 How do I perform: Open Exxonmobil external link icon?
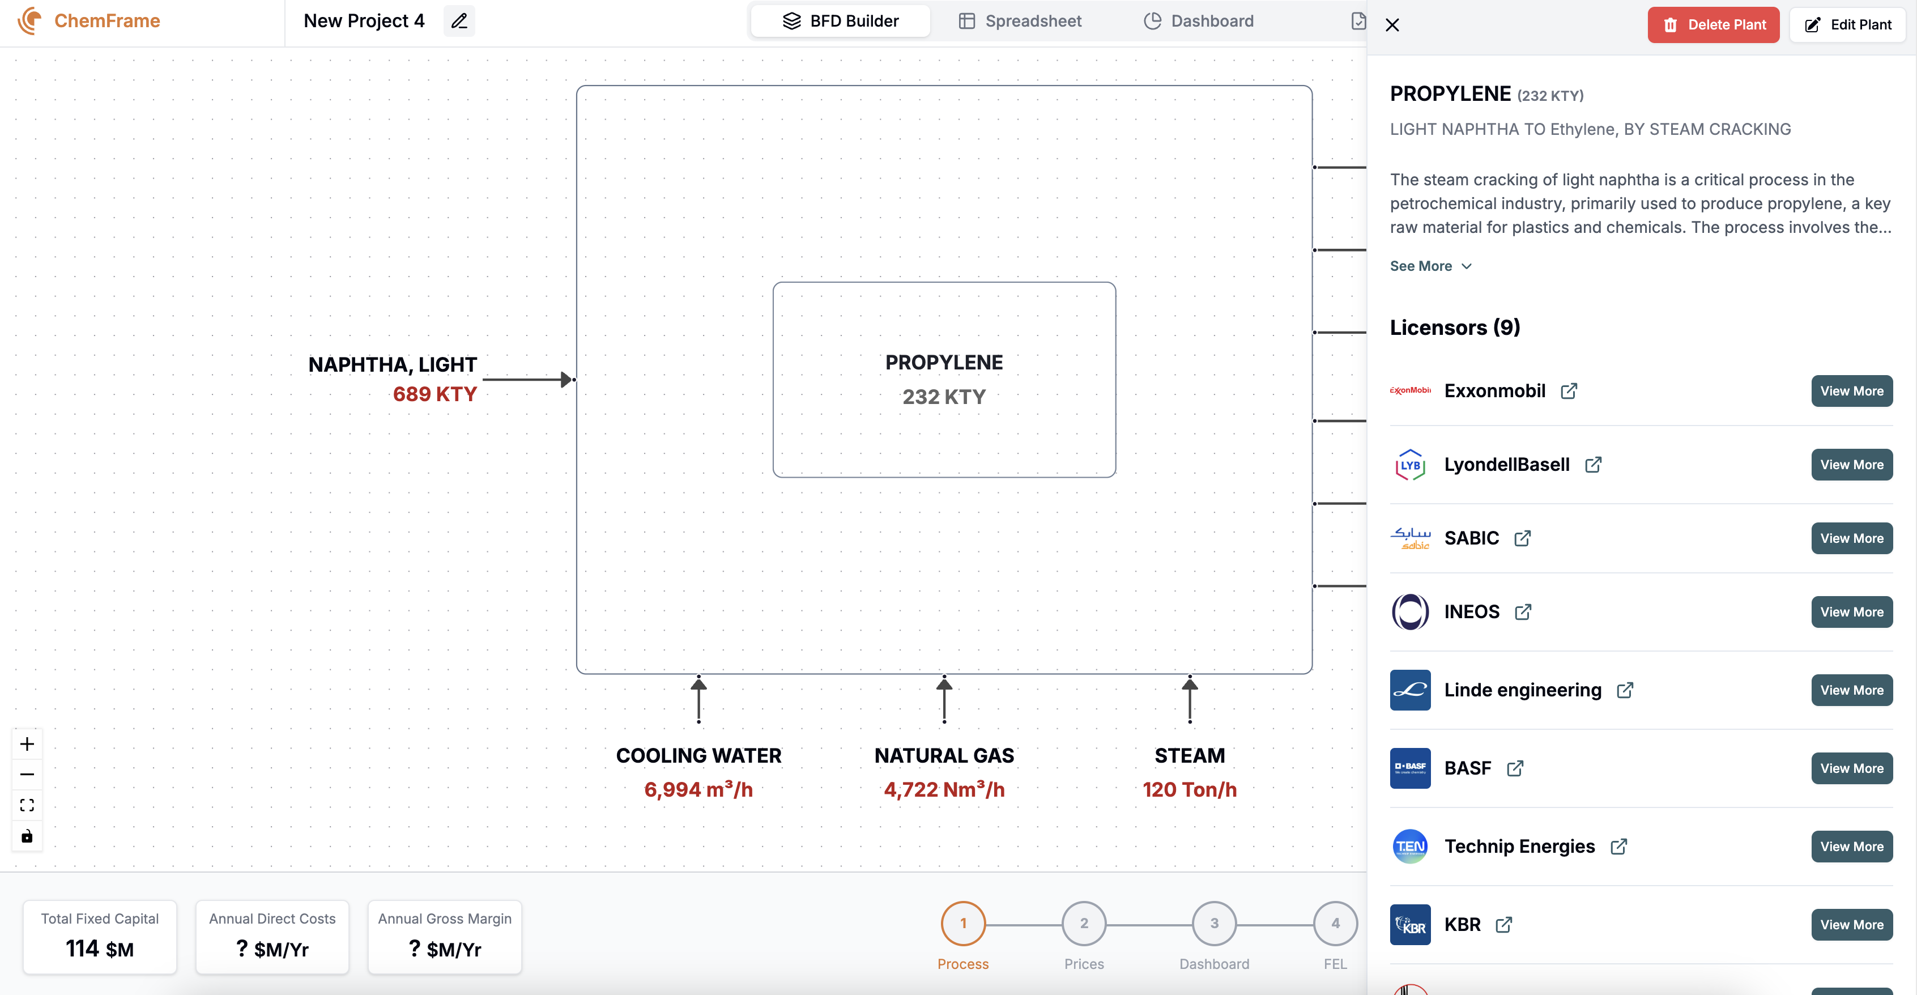pyautogui.click(x=1569, y=391)
